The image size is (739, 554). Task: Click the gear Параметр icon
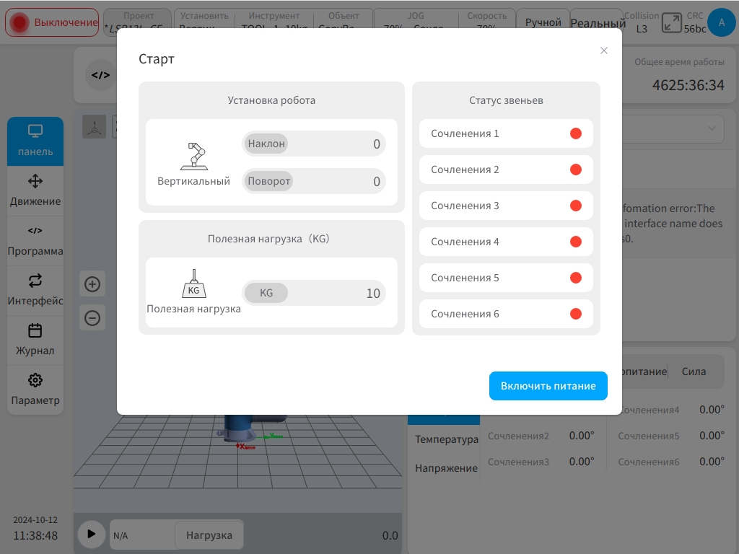coord(35,380)
